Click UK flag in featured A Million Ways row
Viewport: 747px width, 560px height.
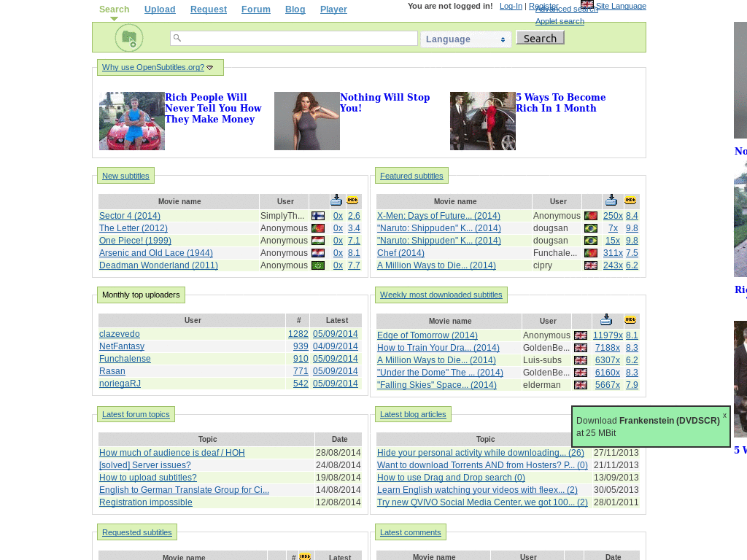591,265
